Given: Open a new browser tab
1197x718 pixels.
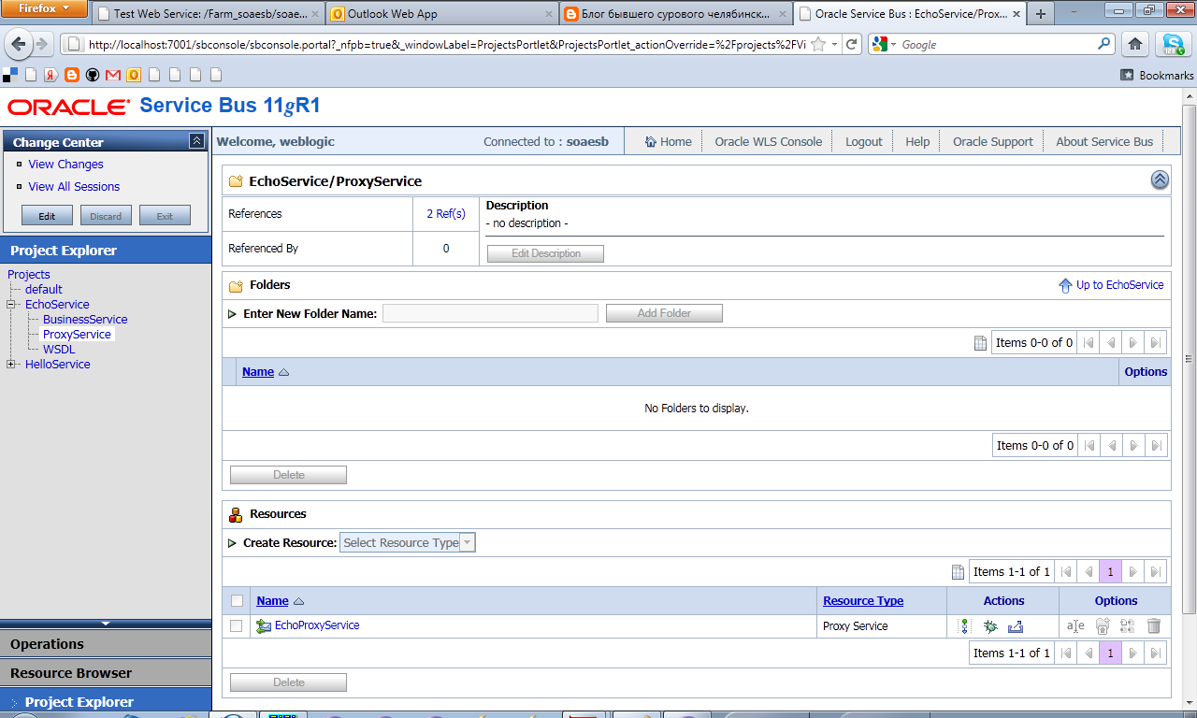Looking at the screenshot, I should [x=1040, y=14].
